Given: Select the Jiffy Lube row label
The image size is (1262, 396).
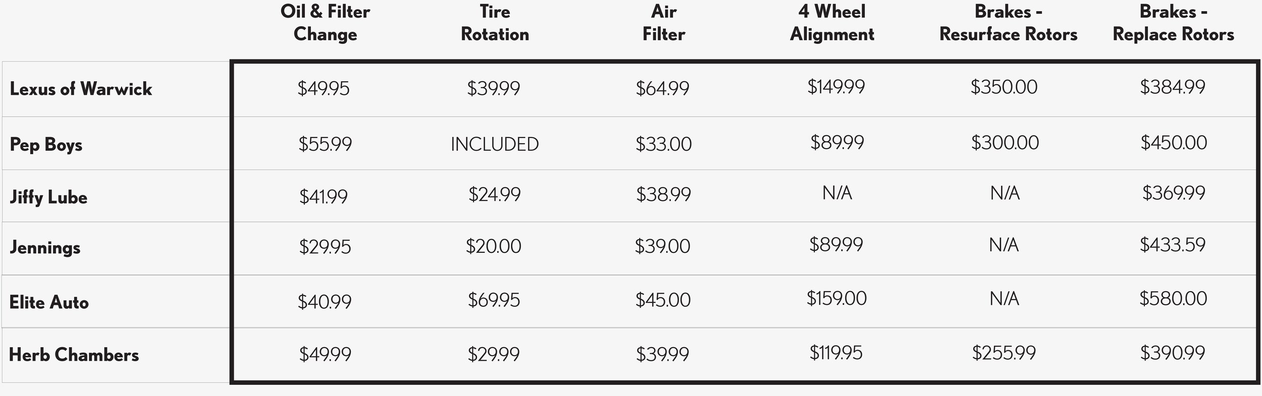Looking at the screenshot, I should (48, 197).
